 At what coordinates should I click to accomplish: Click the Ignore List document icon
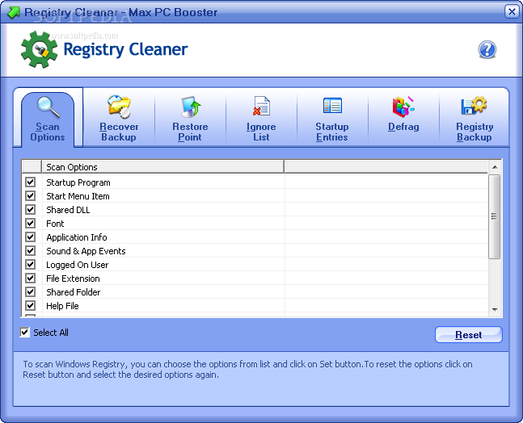click(262, 106)
